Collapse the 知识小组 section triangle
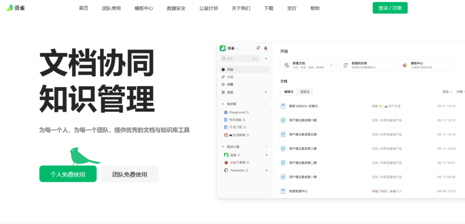Image resolution: width=465 pixels, height=224 pixels. (223, 147)
